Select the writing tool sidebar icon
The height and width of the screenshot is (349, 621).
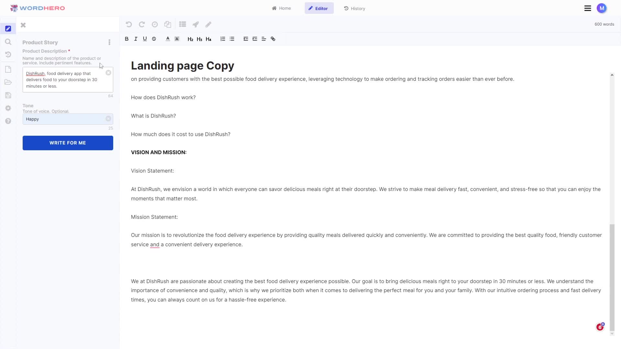8,29
